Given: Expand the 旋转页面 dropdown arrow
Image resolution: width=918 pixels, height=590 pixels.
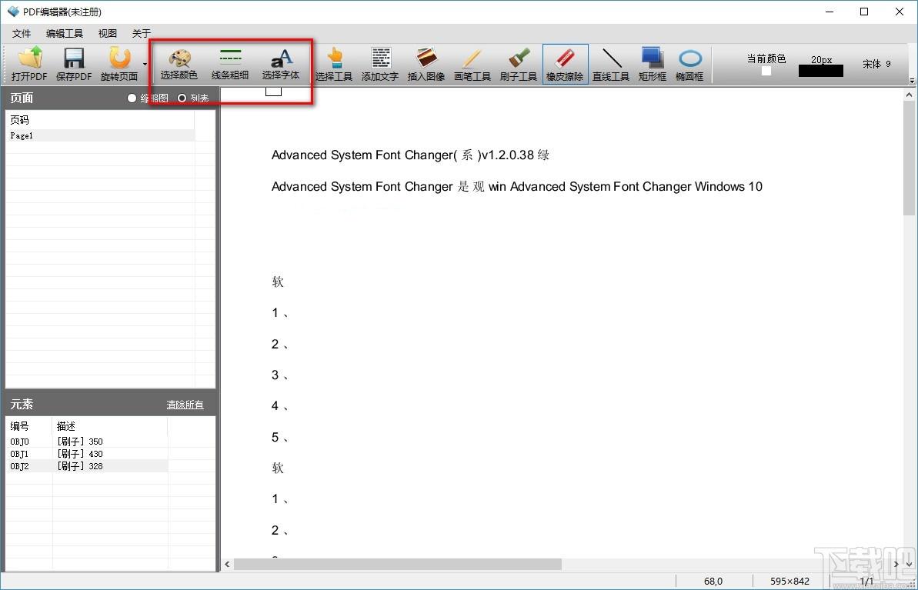Looking at the screenshot, I should [145, 65].
